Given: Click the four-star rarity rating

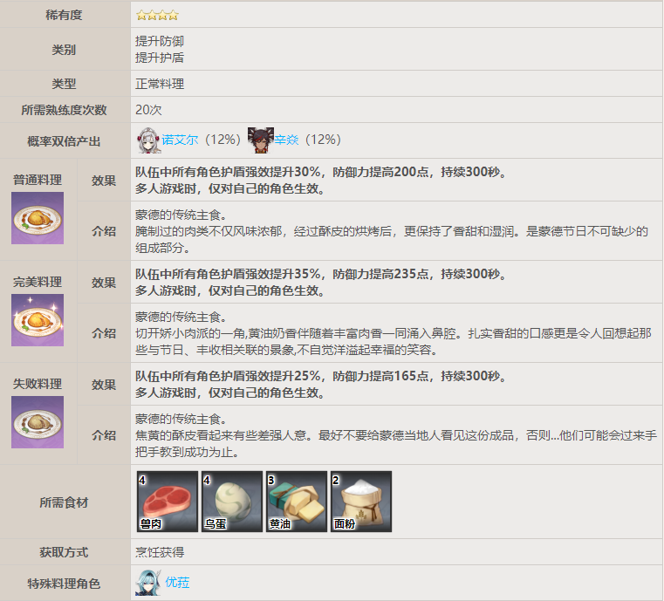Looking at the screenshot, I should coord(157,15).
